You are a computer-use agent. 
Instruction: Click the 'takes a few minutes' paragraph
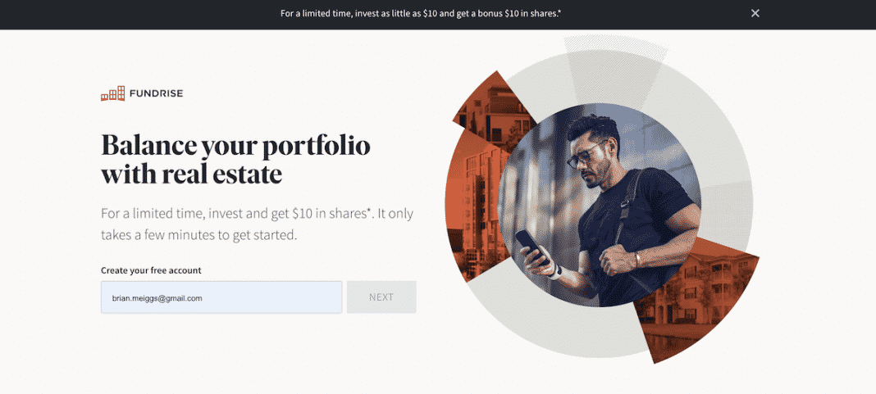[257, 224]
